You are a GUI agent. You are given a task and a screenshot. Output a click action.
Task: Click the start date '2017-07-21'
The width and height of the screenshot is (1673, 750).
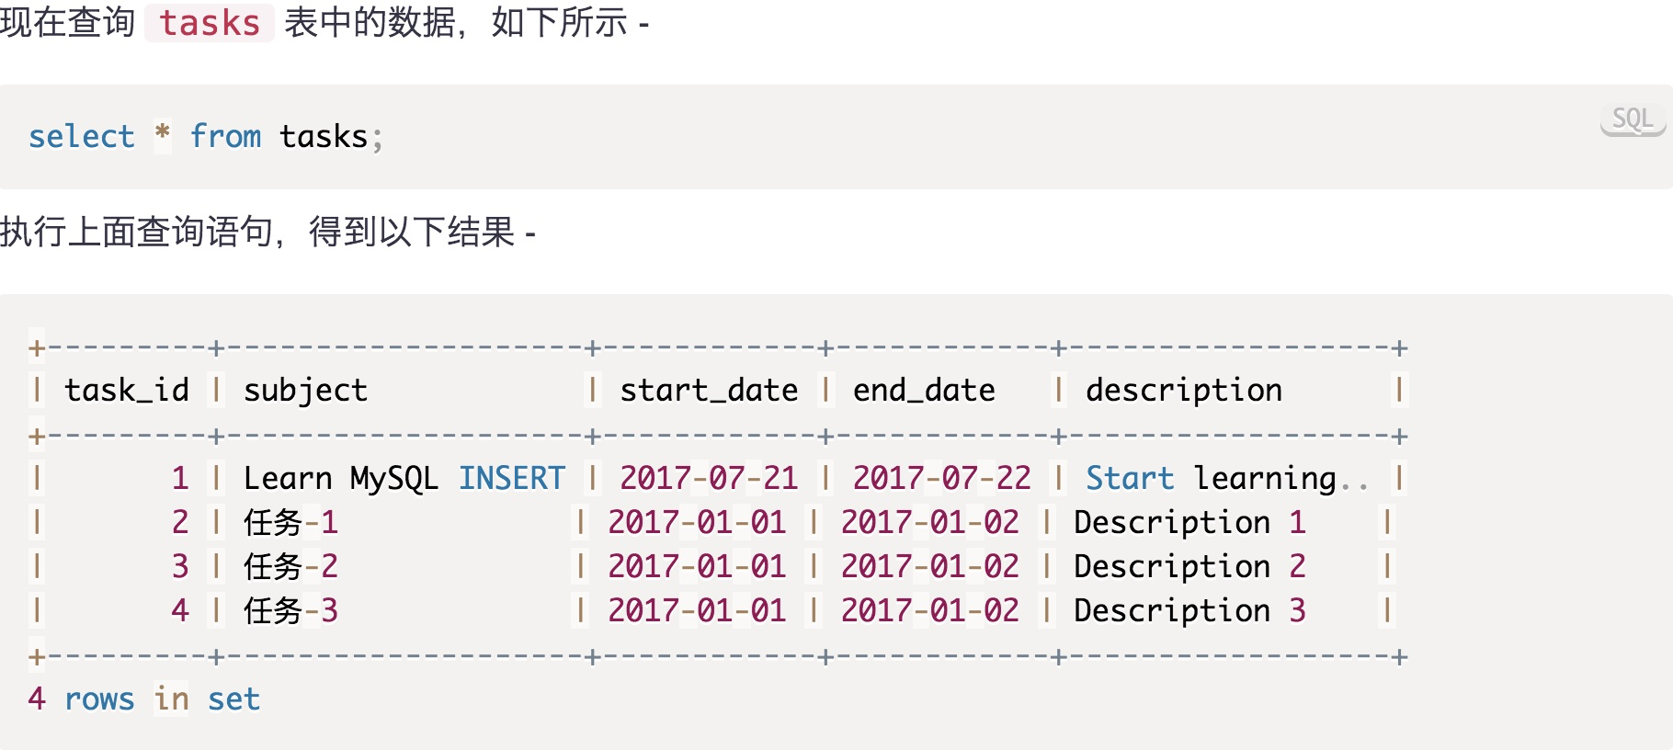tap(709, 479)
